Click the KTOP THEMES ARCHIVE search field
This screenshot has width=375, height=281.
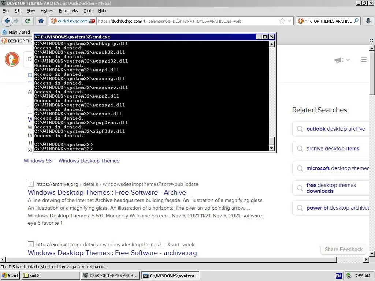click(x=331, y=21)
